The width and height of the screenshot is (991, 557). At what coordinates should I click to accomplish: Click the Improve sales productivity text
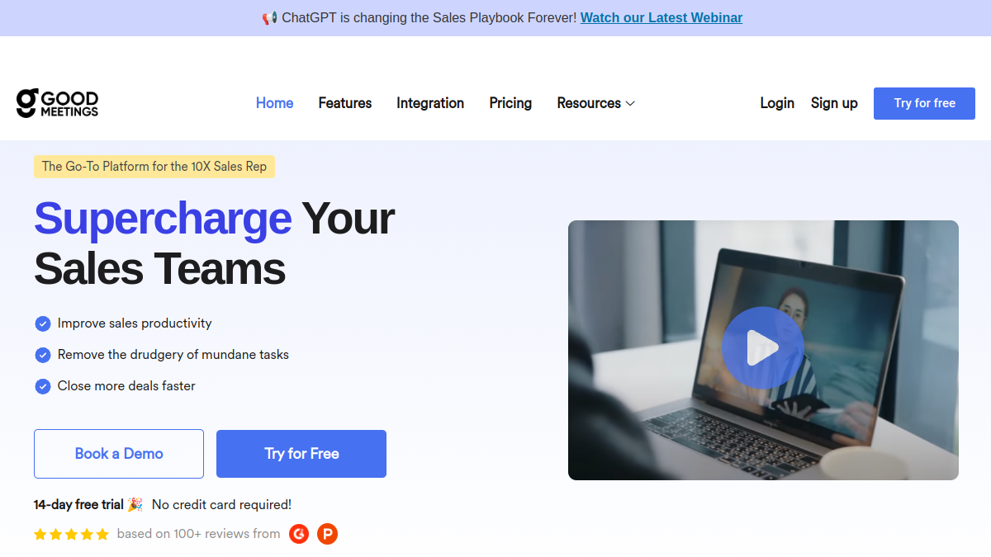click(135, 323)
